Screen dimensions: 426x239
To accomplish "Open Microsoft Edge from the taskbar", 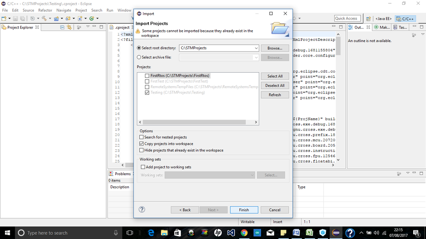I will point(151,233).
